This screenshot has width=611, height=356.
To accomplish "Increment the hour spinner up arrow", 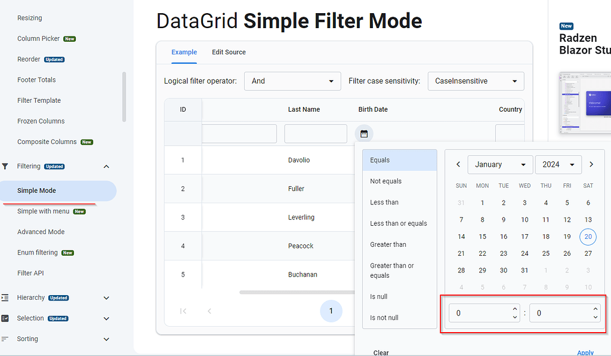I will 514,308.
